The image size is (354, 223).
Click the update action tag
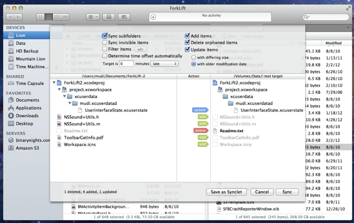coord(200,110)
